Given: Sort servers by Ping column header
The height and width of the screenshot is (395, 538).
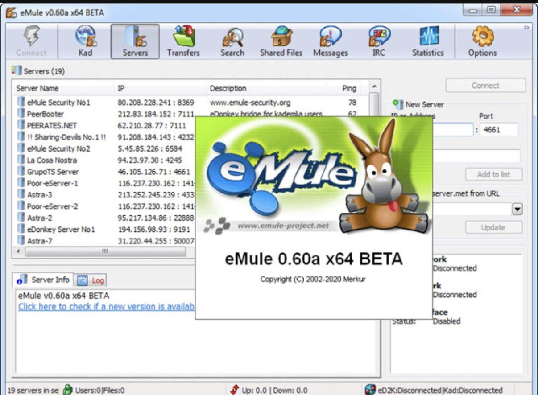Looking at the screenshot, I should coord(349,88).
